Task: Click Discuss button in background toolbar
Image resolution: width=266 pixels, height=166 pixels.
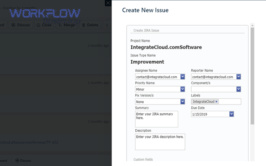Action: tap(20, 25)
